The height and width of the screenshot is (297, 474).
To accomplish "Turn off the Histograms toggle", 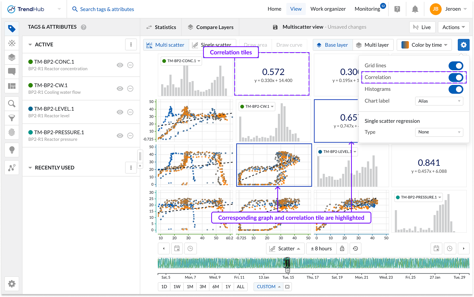I will pyautogui.click(x=456, y=89).
